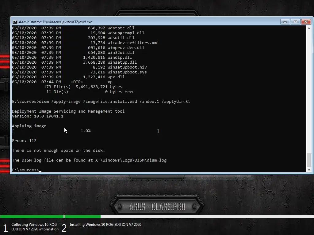Click the wpx.dll file entry

tap(116, 77)
